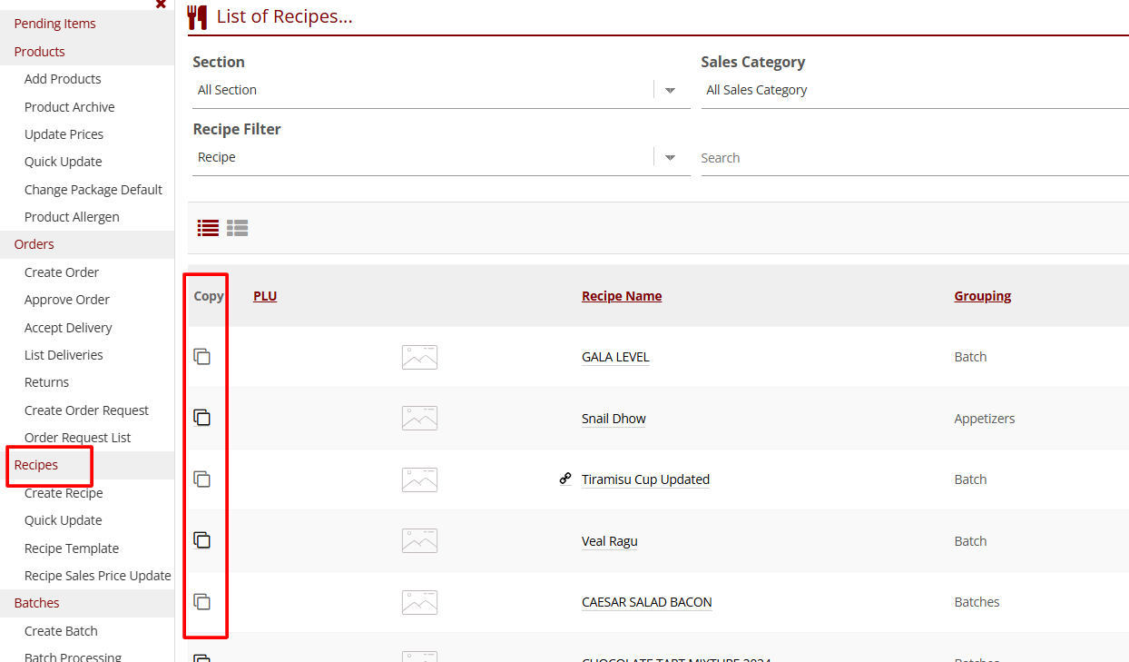Open Recipes section in sidebar
1129x662 pixels.
pyautogui.click(x=36, y=465)
